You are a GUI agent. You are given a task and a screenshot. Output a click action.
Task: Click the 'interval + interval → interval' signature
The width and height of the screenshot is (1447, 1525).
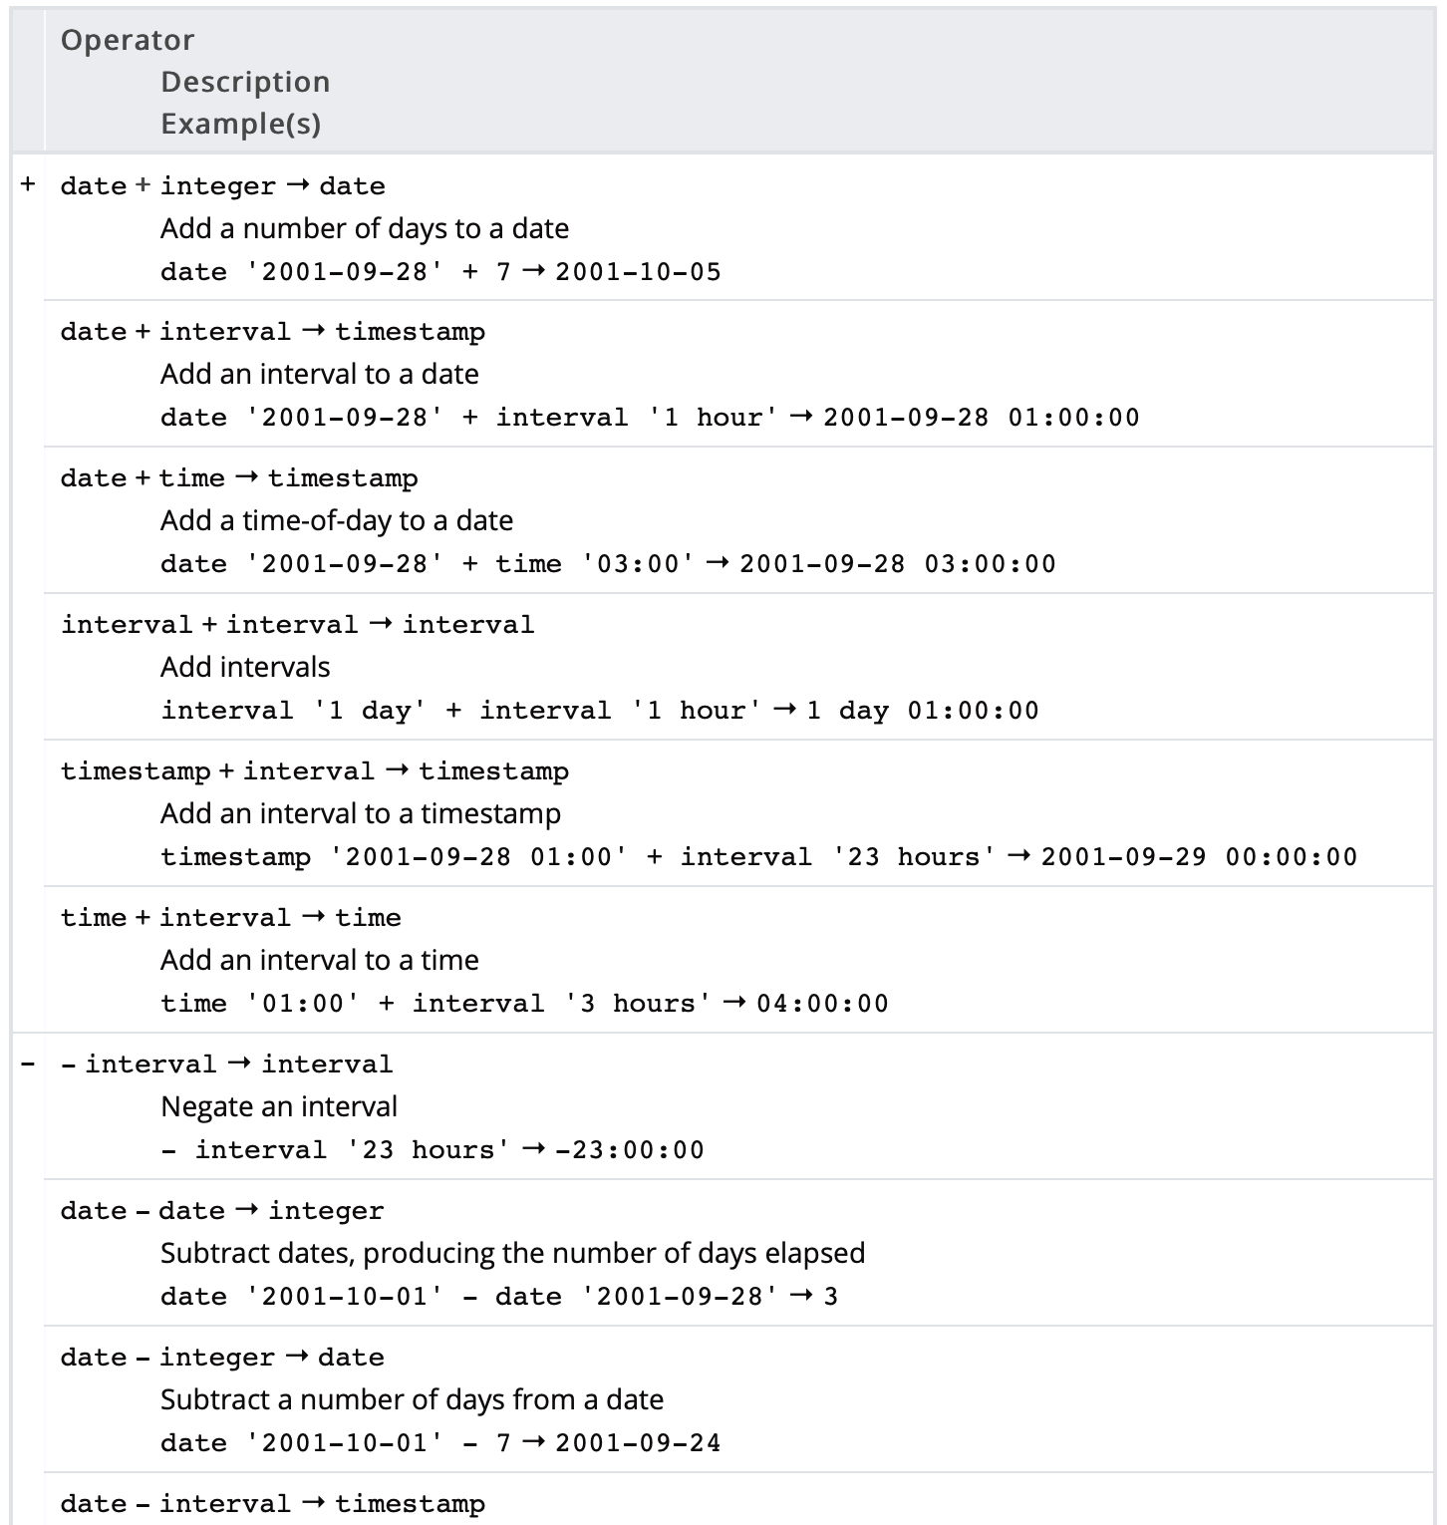[x=297, y=625]
